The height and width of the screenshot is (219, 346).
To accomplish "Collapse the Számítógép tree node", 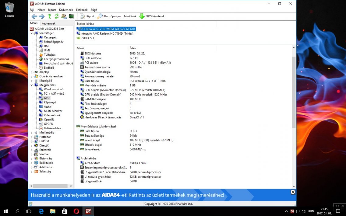I will coord(32,33).
